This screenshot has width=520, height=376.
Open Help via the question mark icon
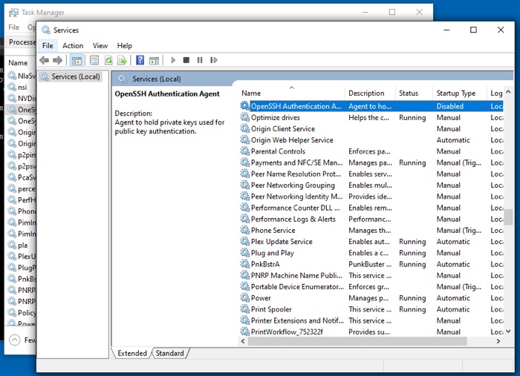tap(140, 60)
